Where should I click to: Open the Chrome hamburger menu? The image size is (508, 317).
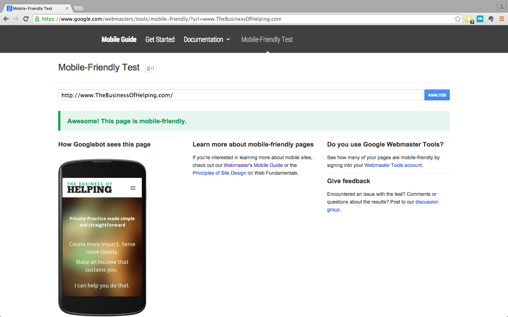(x=502, y=19)
